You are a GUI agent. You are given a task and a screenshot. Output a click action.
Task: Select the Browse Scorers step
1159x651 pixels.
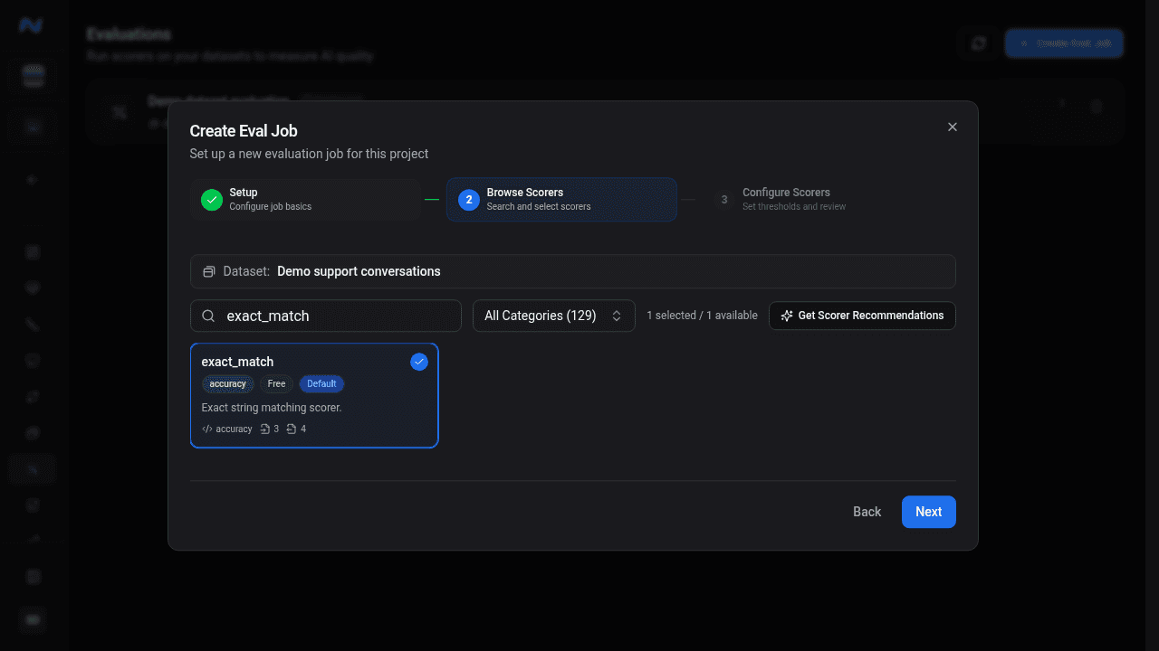(x=561, y=199)
